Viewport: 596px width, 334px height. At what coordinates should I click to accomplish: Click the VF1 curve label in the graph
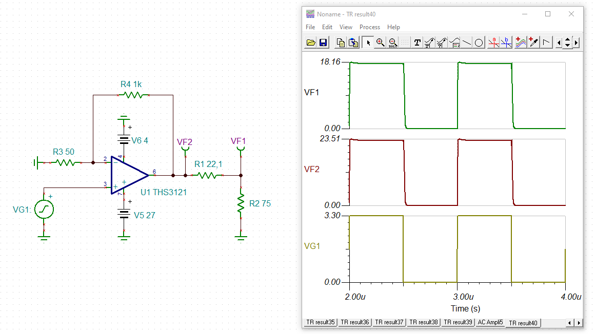(312, 92)
